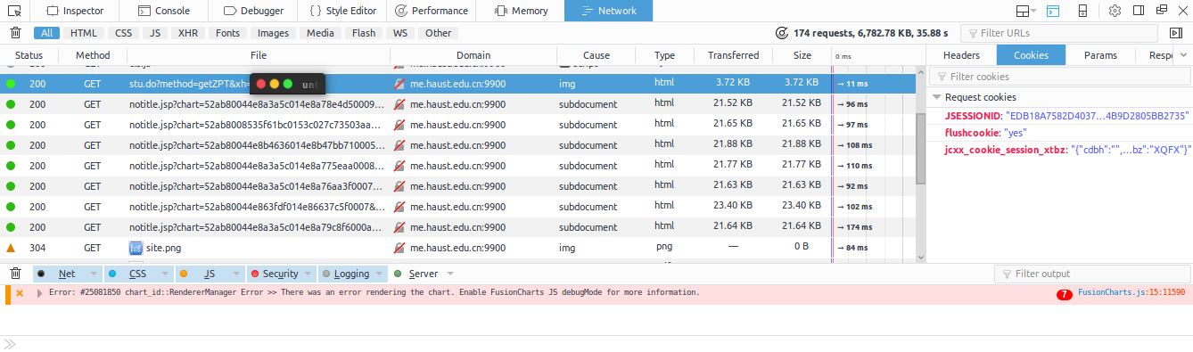The image size is (1193, 352).
Task: Toggle the JS request filter in network toolbar
Action: 155,33
